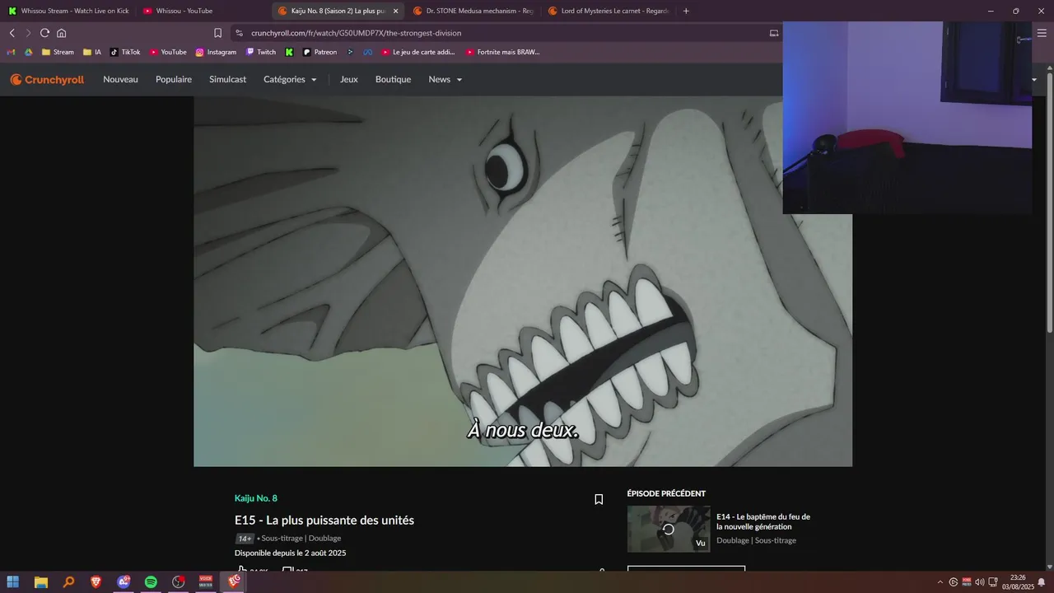1054x593 pixels.
Task: Switch to the Whissou YouTube tab
Action: click(x=203, y=11)
